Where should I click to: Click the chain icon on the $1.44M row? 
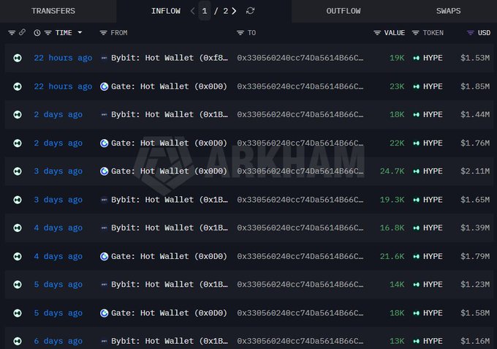18,115
